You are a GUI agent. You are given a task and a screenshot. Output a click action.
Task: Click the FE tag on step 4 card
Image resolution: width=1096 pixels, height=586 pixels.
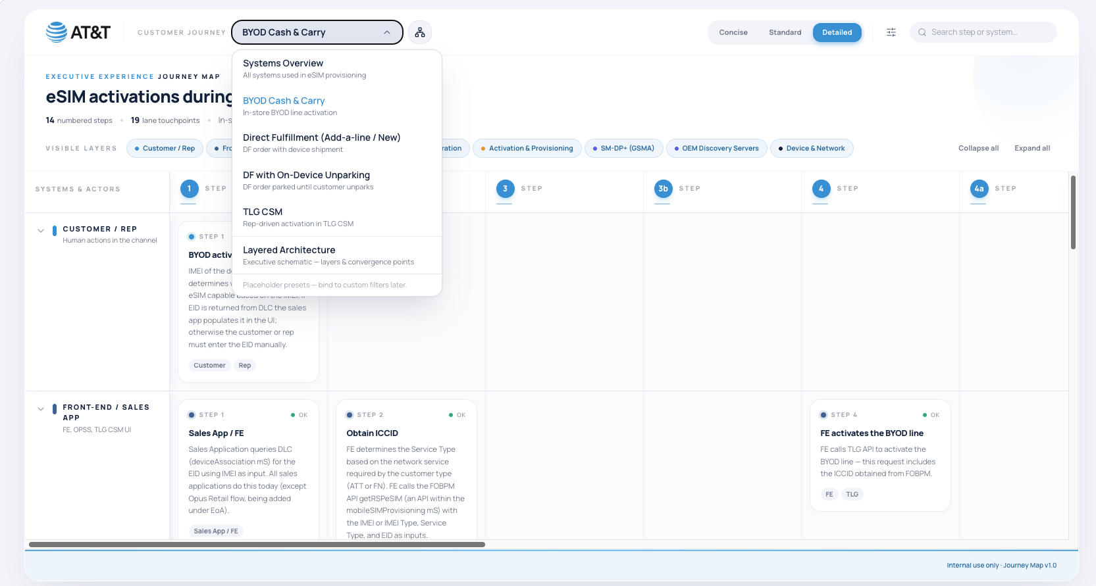829,495
